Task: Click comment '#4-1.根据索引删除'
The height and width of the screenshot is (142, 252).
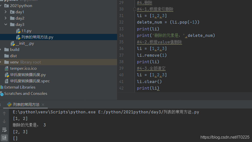Action: point(155,9)
